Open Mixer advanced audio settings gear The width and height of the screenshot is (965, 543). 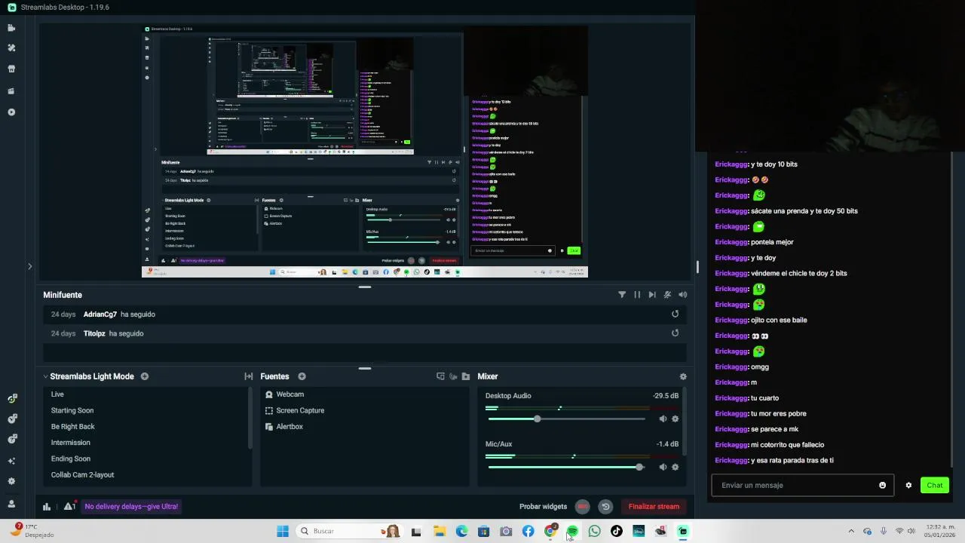coord(683,376)
